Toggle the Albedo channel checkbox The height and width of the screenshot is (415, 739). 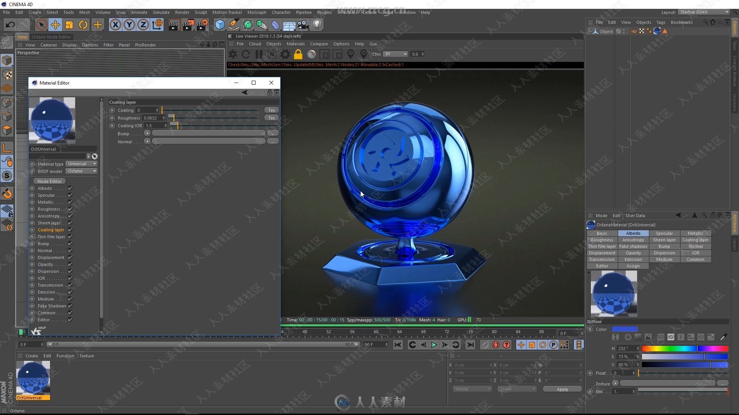[70, 188]
